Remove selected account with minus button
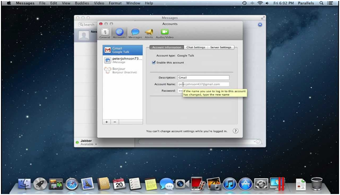This screenshot has width=340, height=195. tap(115, 122)
